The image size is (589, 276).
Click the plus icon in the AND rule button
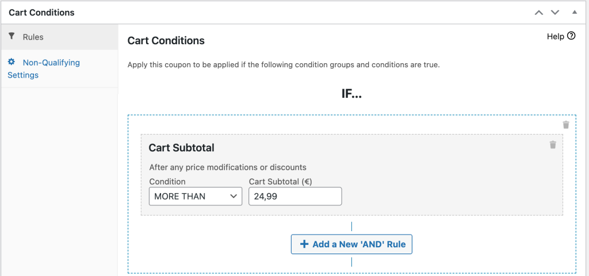[x=304, y=244]
